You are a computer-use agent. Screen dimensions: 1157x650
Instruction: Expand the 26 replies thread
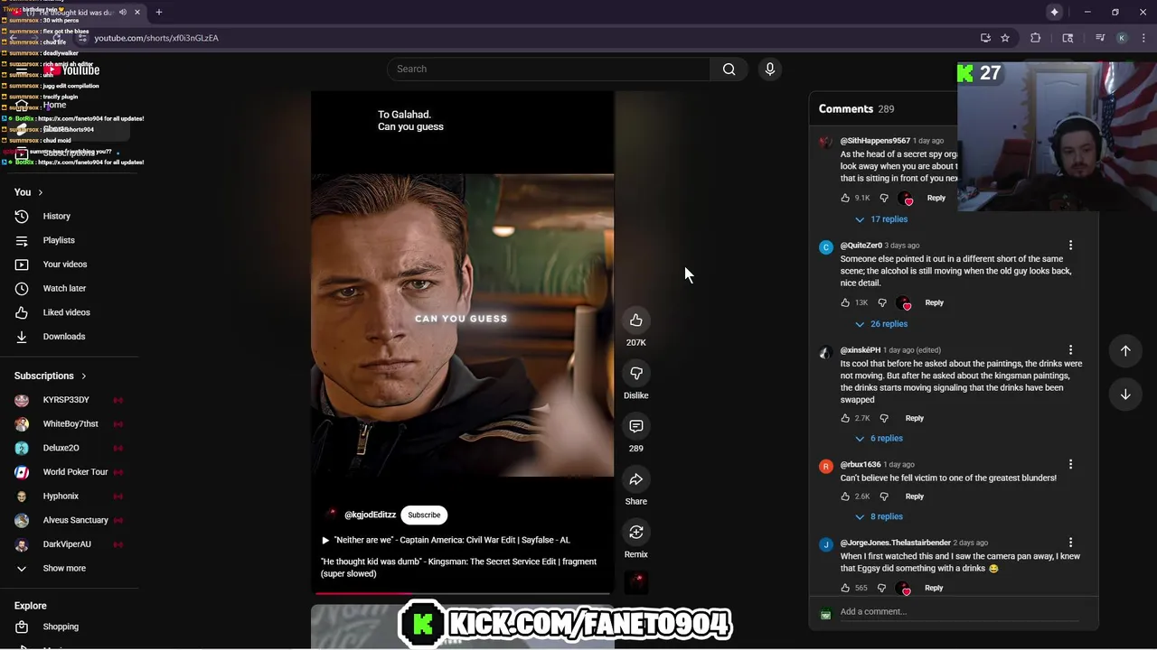(x=881, y=324)
